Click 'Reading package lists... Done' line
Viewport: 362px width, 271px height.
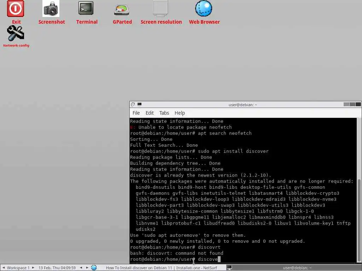point(171,157)
